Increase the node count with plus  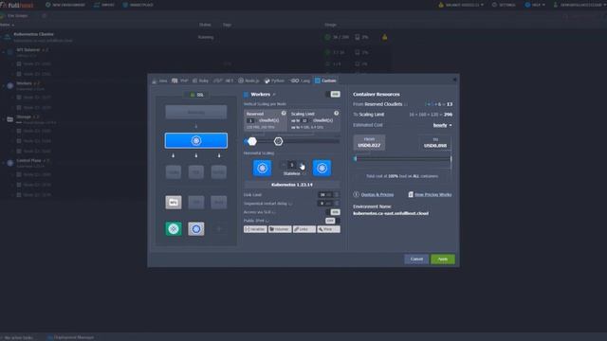tap(302, 165)
